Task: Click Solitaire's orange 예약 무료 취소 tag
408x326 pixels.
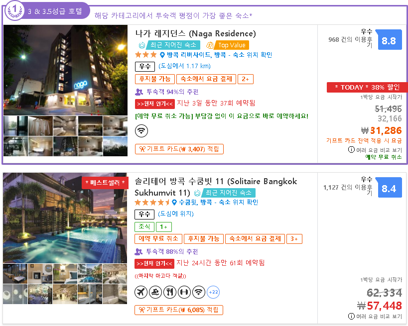Action: 158,238
